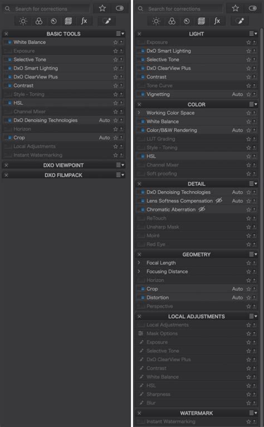Favorite star for Distortion row
Viewport: 264px width, 427px height.
248,298
